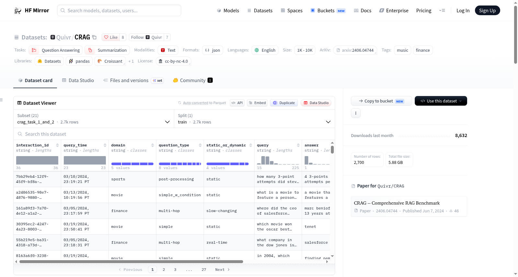Select the 'post-processing' cell
Viewport: 518px width, 277px height.
click(x=180, y=179)
